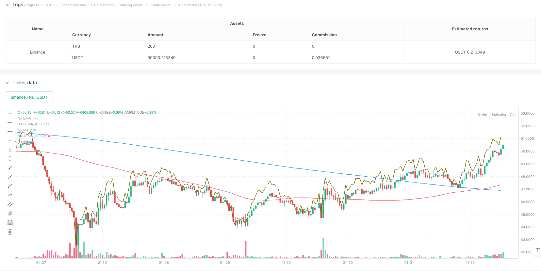
Task: Select the Fibonacci retracement lines tool
Action: coord(10,223)
